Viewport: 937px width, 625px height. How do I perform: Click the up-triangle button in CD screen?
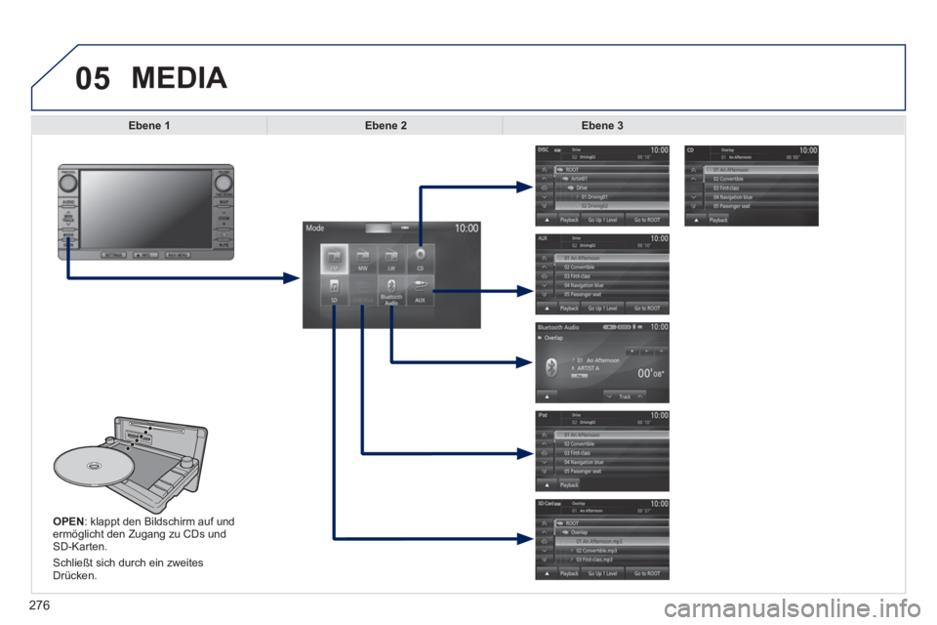[x=696, y=220]
